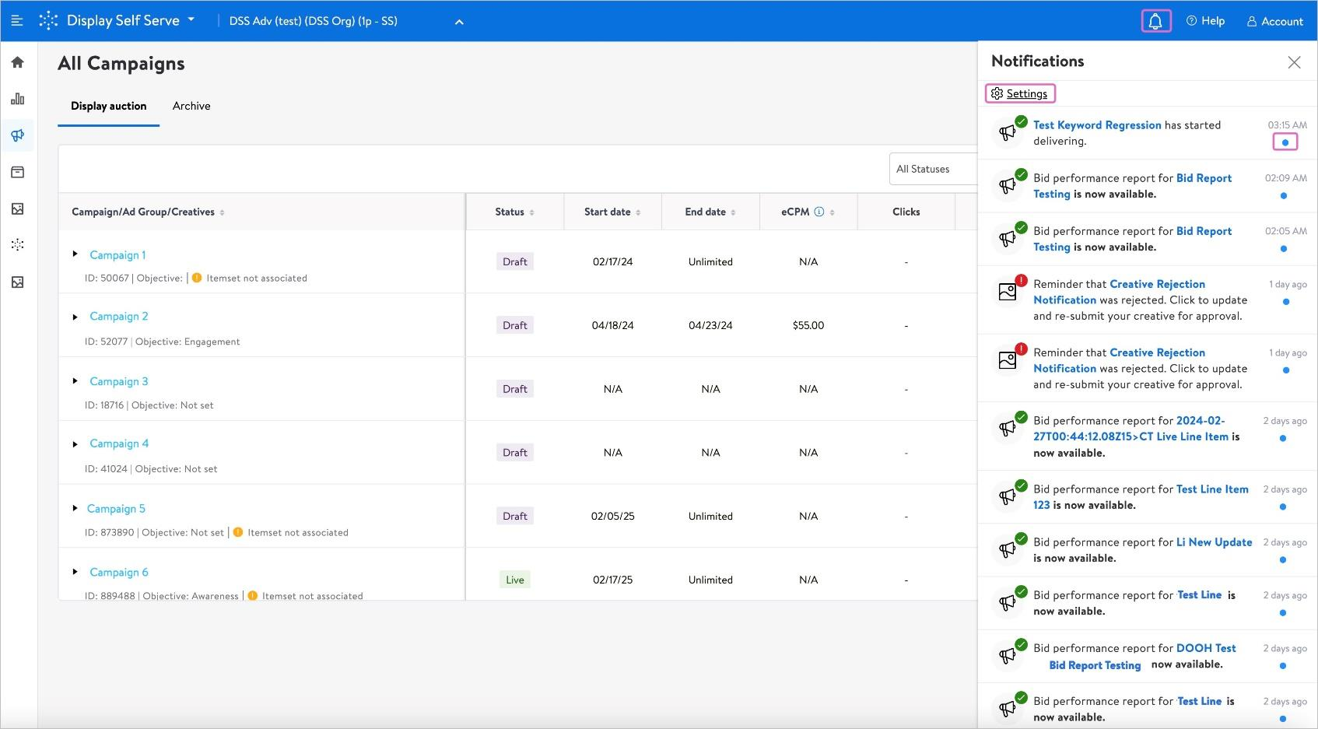Select the Display auction tab
Image resolution: width=1318 pixels, height=729 pixels.
(x=108, y=106)
